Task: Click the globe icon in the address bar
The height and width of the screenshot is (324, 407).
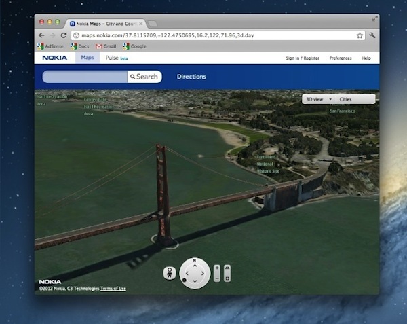Action: pos(76,35)
